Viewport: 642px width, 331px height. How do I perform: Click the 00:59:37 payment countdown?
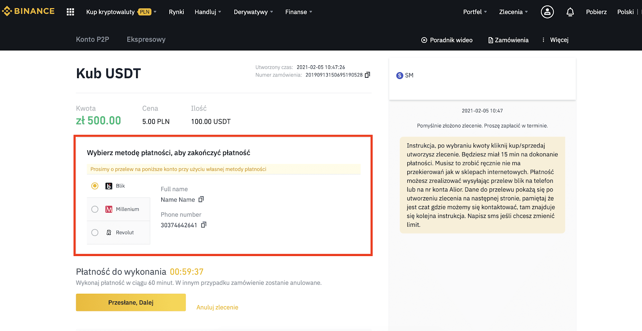[187, 272]
